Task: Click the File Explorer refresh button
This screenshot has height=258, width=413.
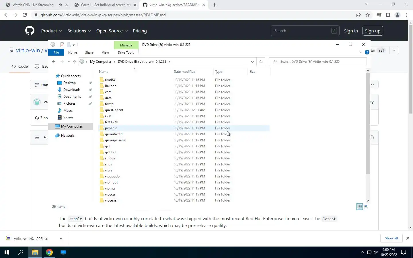Action: 261,62
